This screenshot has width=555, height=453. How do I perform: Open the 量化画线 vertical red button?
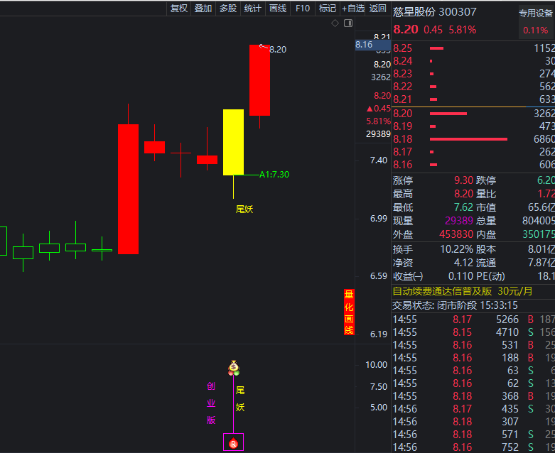(x=349, y=312)
